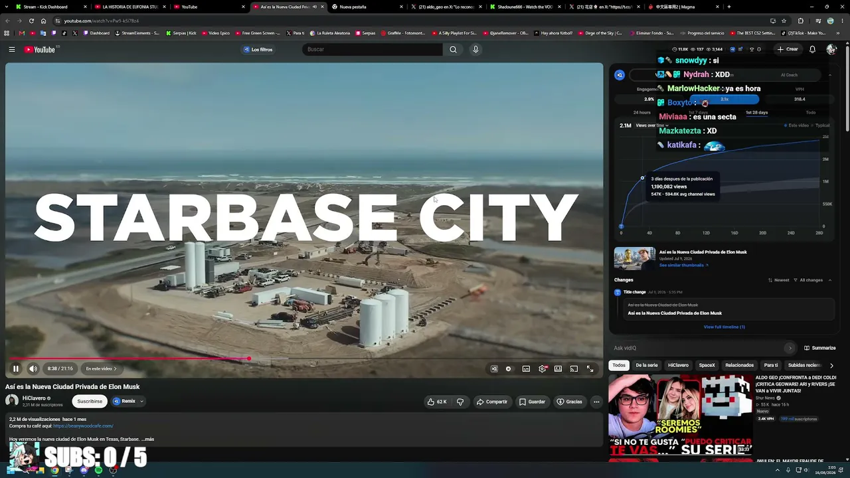
Task: Open the ALDO GEO recommended video thumbnail
Action: point(681,415)
